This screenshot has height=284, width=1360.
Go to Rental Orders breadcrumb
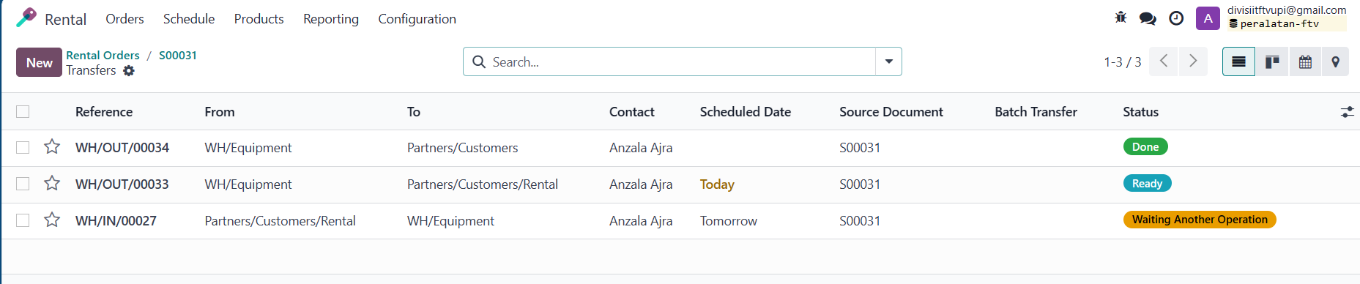point(103,55)
